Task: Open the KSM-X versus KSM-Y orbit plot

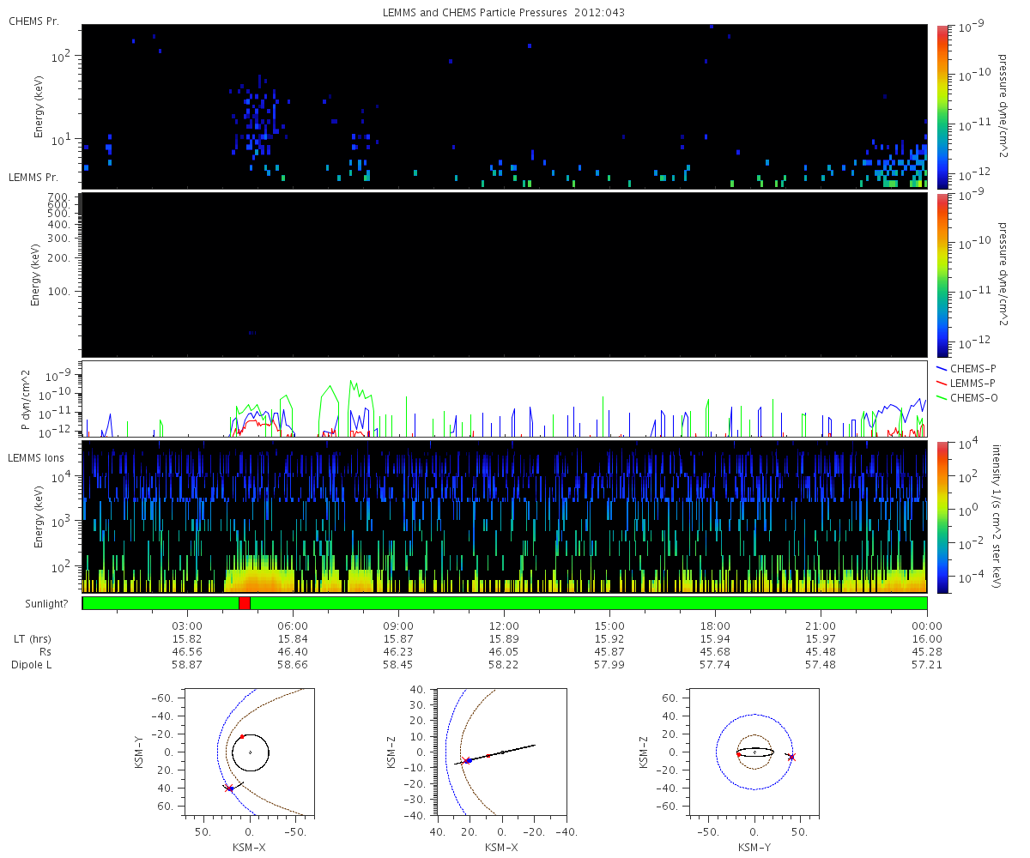Action: [250, 752]
